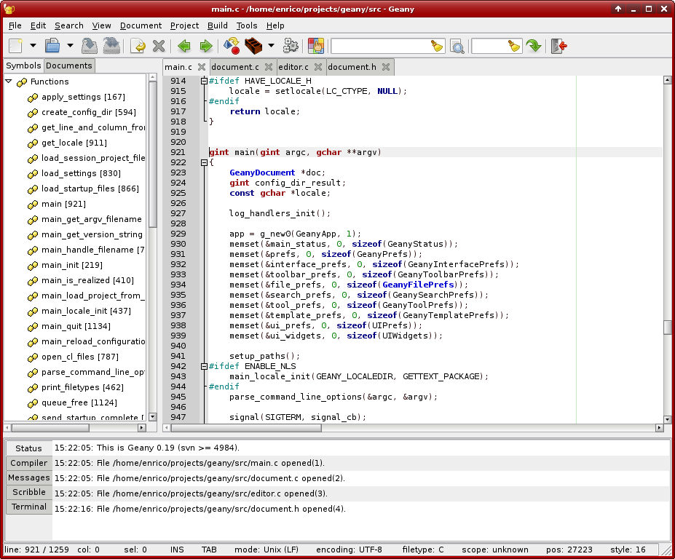Viewport: 675px width, 559px height.
Task: Open the Build icon dropdown arrow
Action: tap(271, 46)
